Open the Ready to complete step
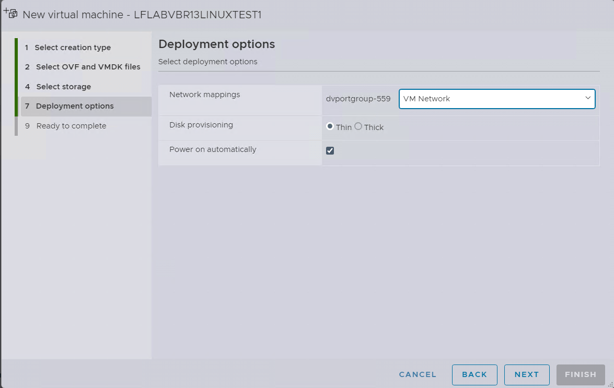The width and height of the screenshot is (614, 388). (71, 125)
